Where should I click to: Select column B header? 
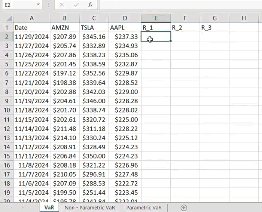pyautogui.click(x=65, y=18)
